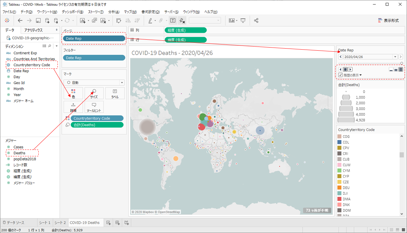Click the fix axes pin icon
This screenshot has height=233, width=407.
click(x=182, y=21)
